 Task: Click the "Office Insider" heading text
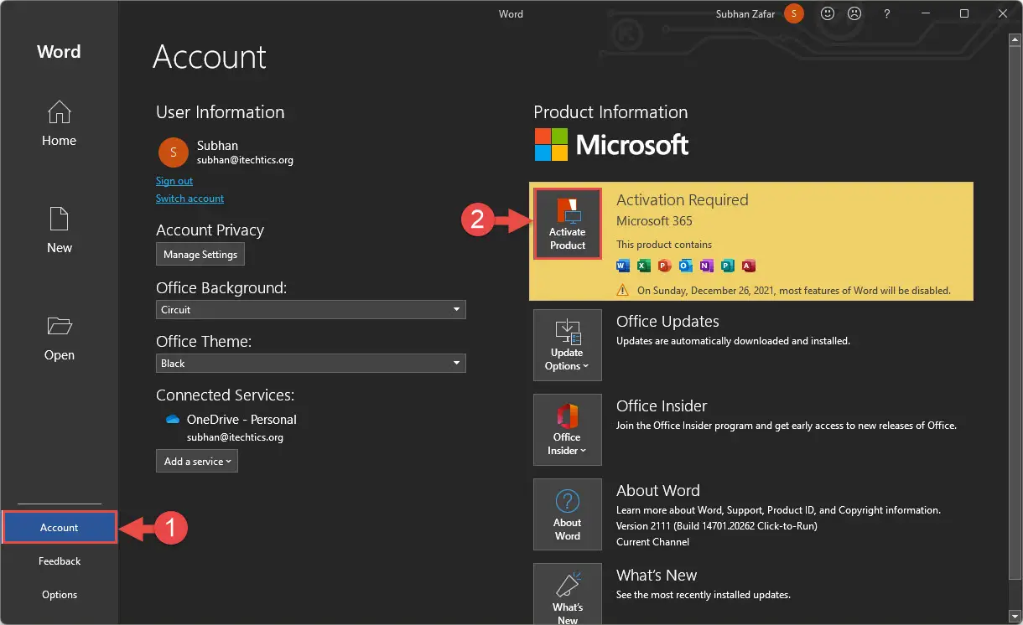tap(662, 406)
